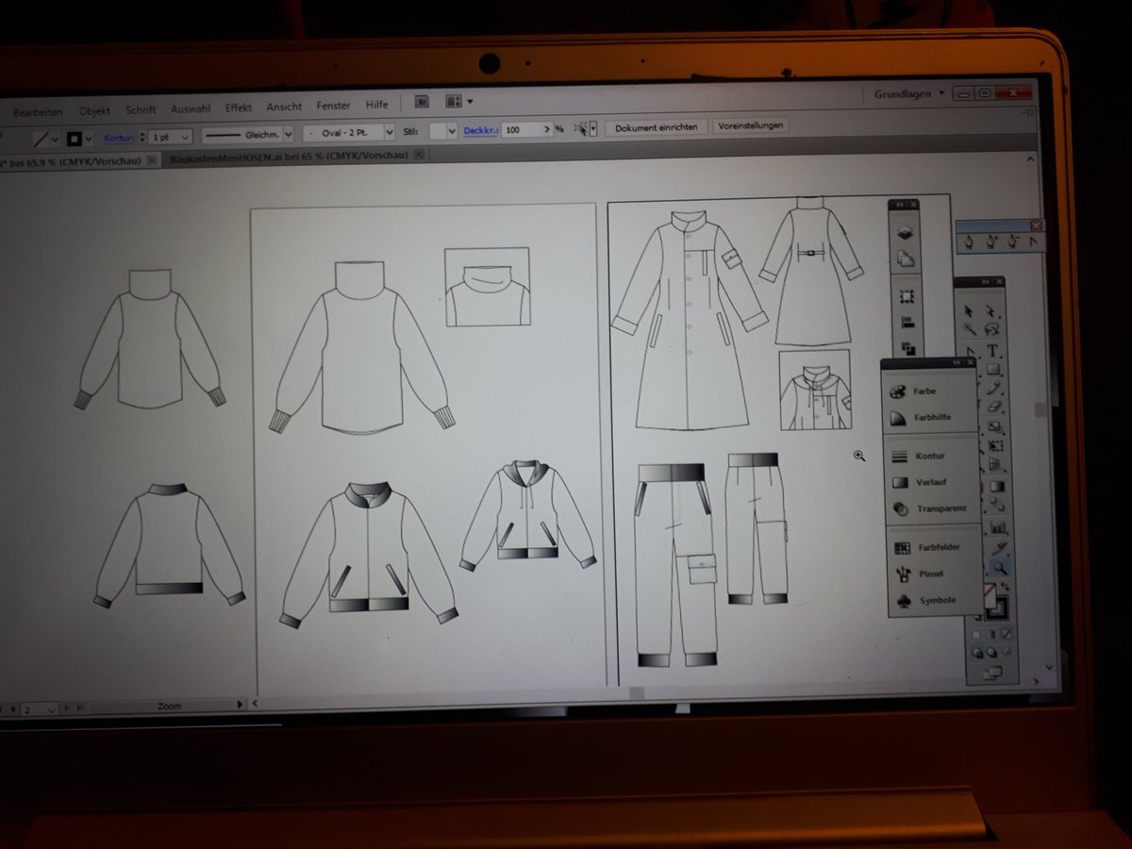
Task: Click the Kontur link in control bar
Action: point(119,138)
